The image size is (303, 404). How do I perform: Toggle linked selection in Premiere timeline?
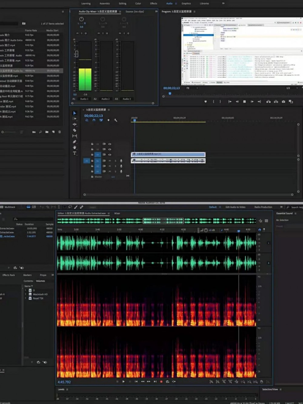[101, 120]
